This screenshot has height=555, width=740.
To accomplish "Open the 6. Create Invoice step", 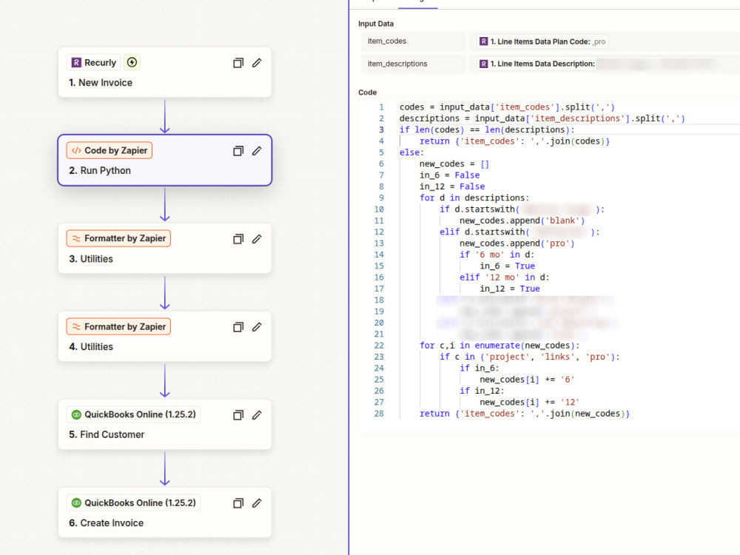I will point(165,513).
